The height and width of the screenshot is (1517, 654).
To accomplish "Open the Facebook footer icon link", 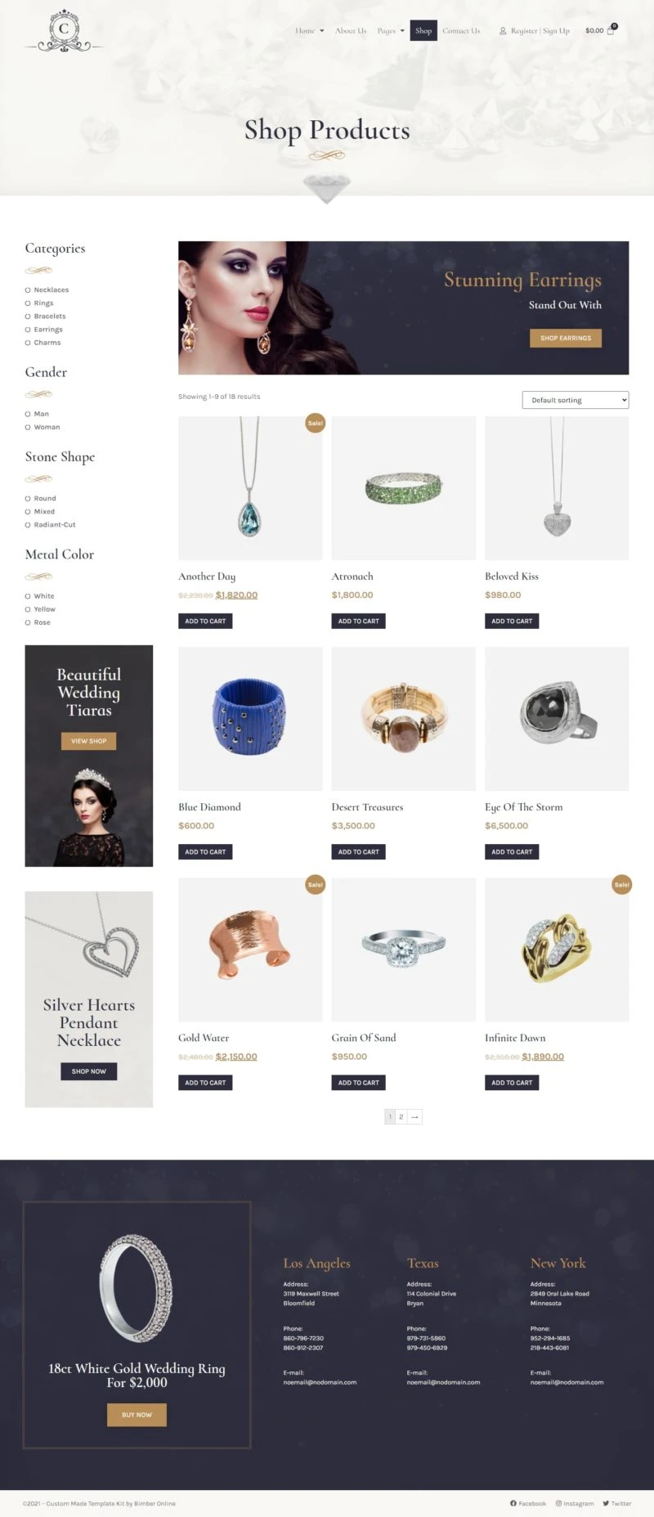I will pos(513,1503).
